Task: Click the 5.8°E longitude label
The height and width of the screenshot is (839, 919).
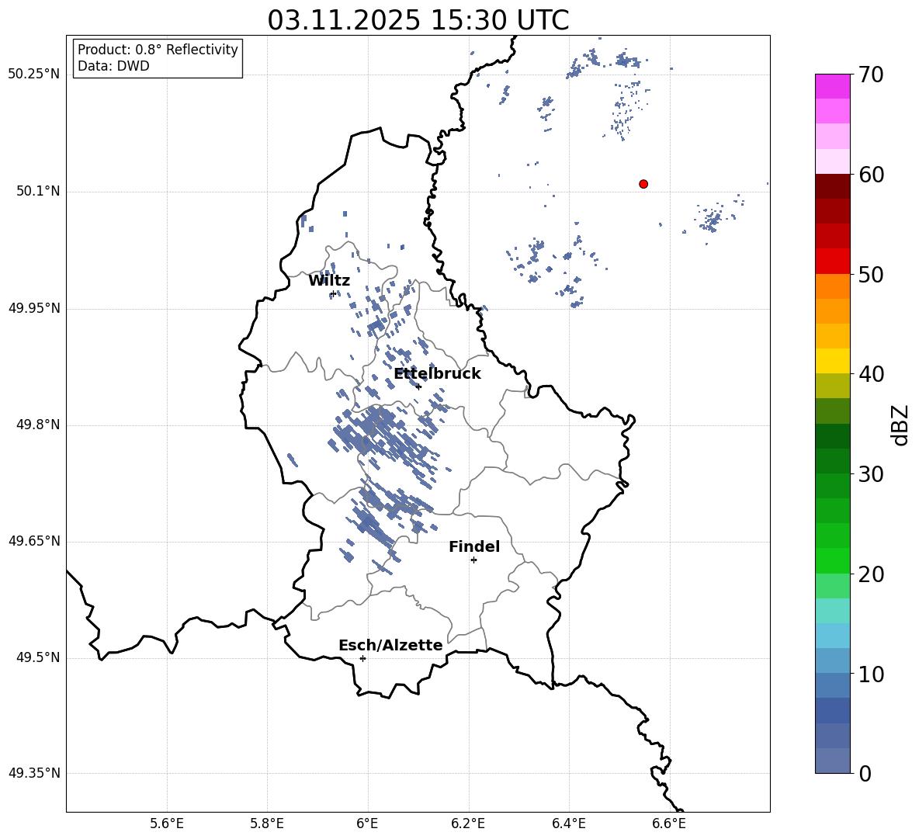Action: coord(267,823)
